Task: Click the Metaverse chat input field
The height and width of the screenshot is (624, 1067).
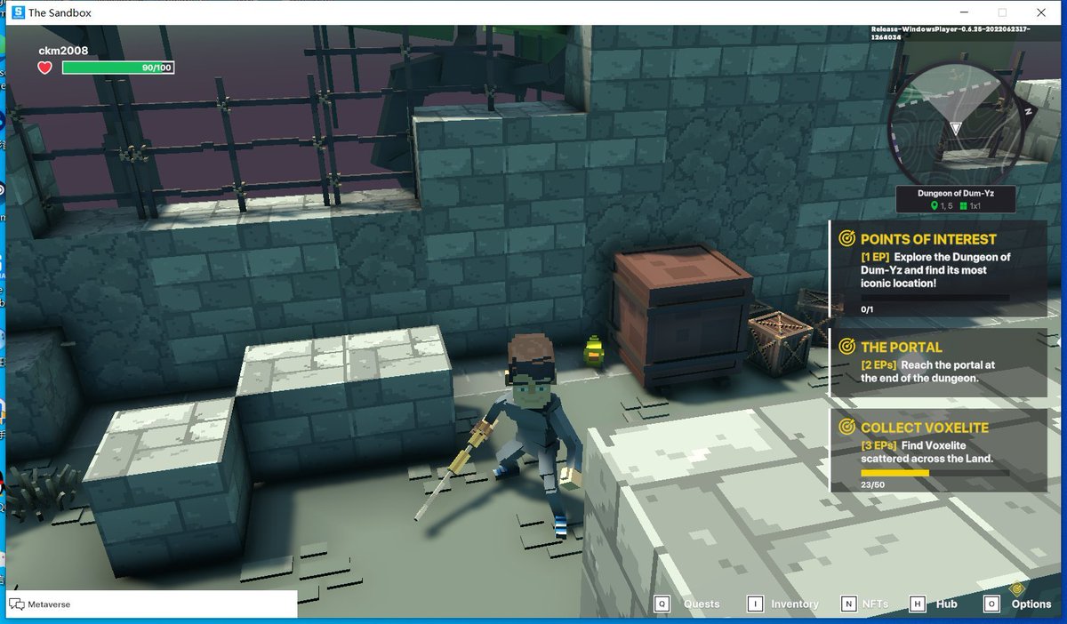Action: click(151, 604)
